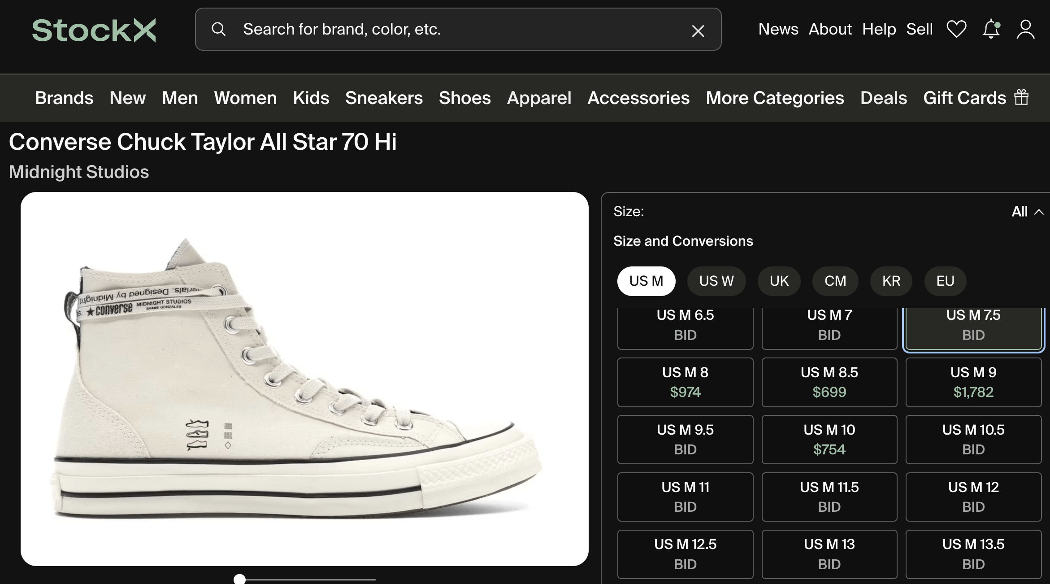Choose size US M 8.5 at $699
Image resolution: width=1050 pixels, height=584 pixels.
(x=829, y=382)
